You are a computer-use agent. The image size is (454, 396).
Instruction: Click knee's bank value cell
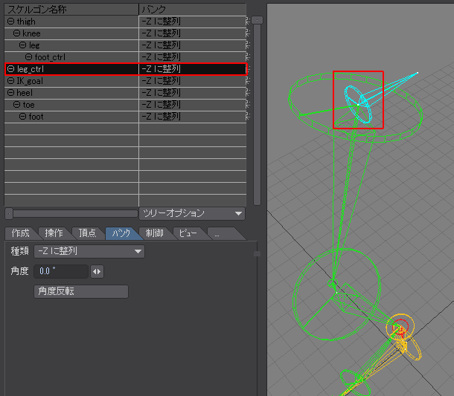[x=193, y=33]
